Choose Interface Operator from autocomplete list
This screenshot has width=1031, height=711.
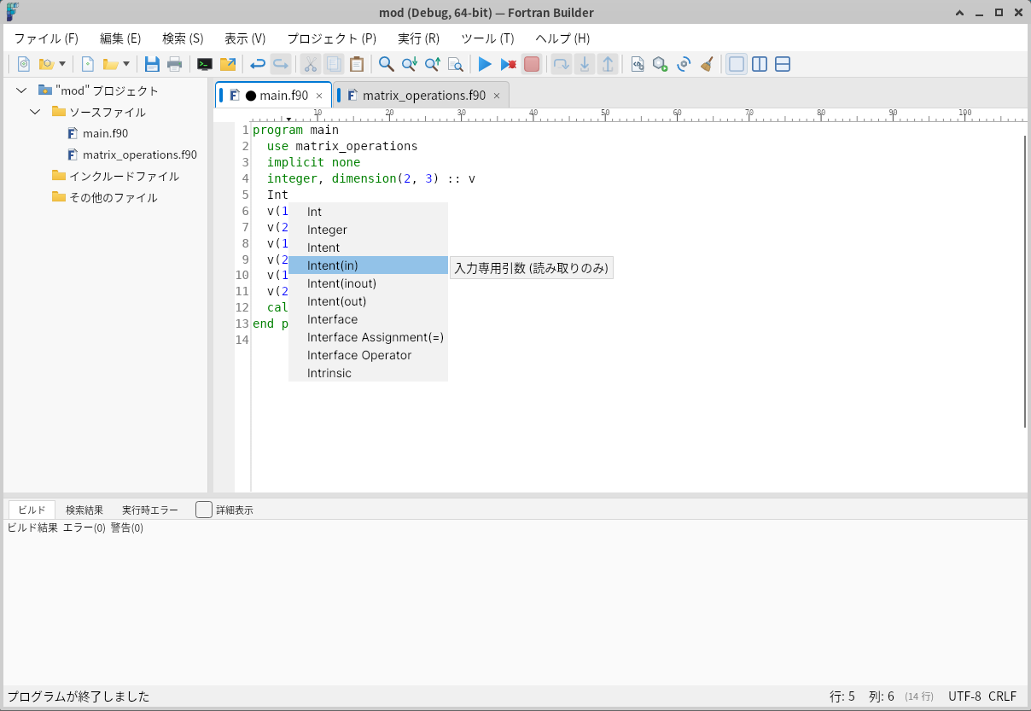(x=368, y=355)
